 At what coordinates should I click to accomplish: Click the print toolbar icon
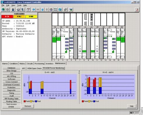coord(18,10)
